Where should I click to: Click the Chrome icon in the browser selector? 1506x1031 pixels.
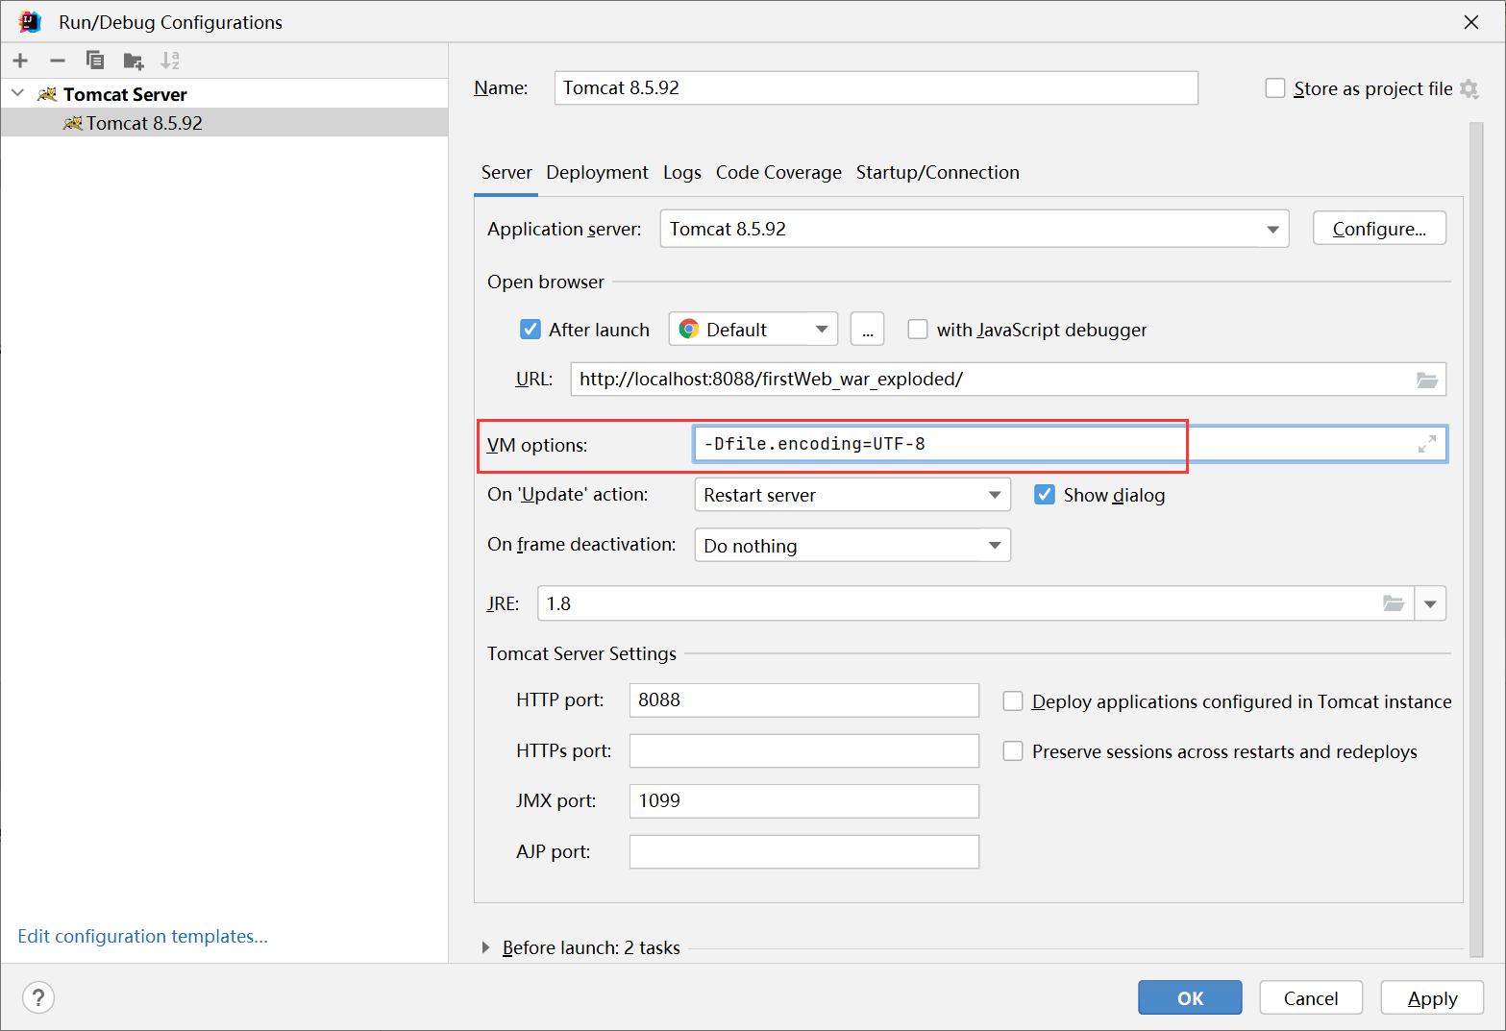tap(688, 330)
